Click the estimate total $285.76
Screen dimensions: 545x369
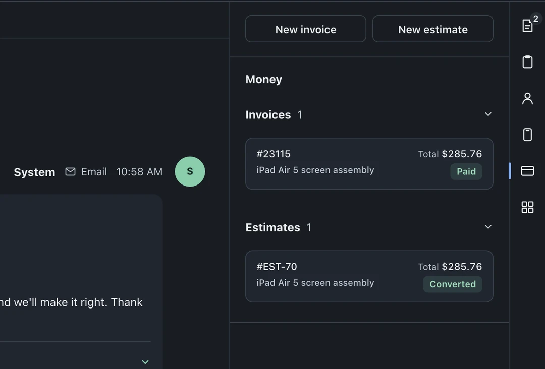pos(462,267)
